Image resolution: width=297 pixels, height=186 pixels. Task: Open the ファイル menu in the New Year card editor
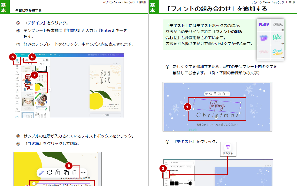tap(23, 55)
